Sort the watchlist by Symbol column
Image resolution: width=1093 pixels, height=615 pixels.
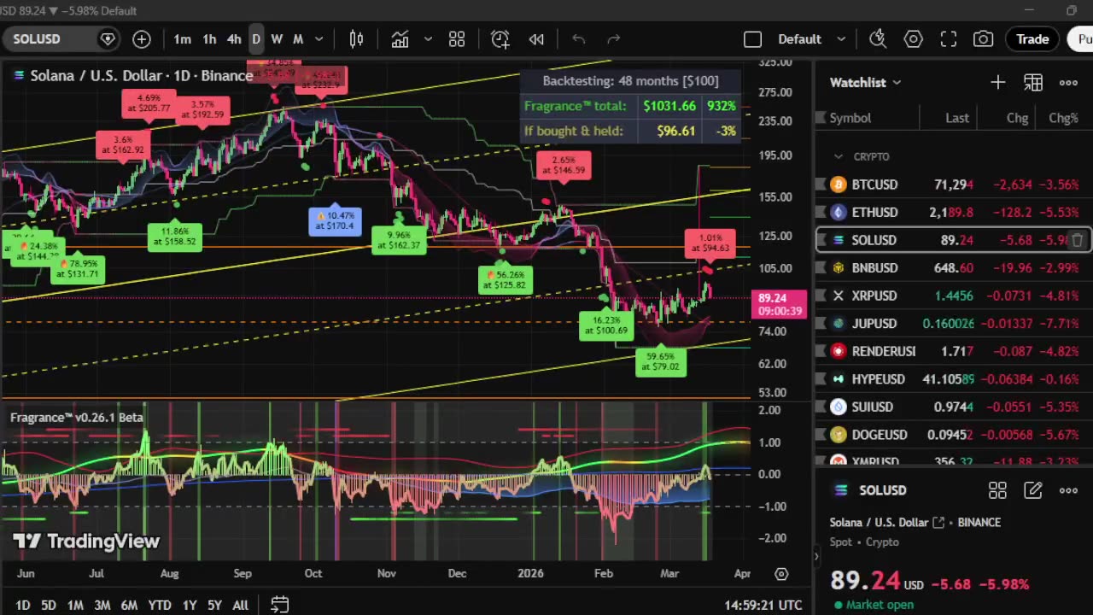point(850,118)
